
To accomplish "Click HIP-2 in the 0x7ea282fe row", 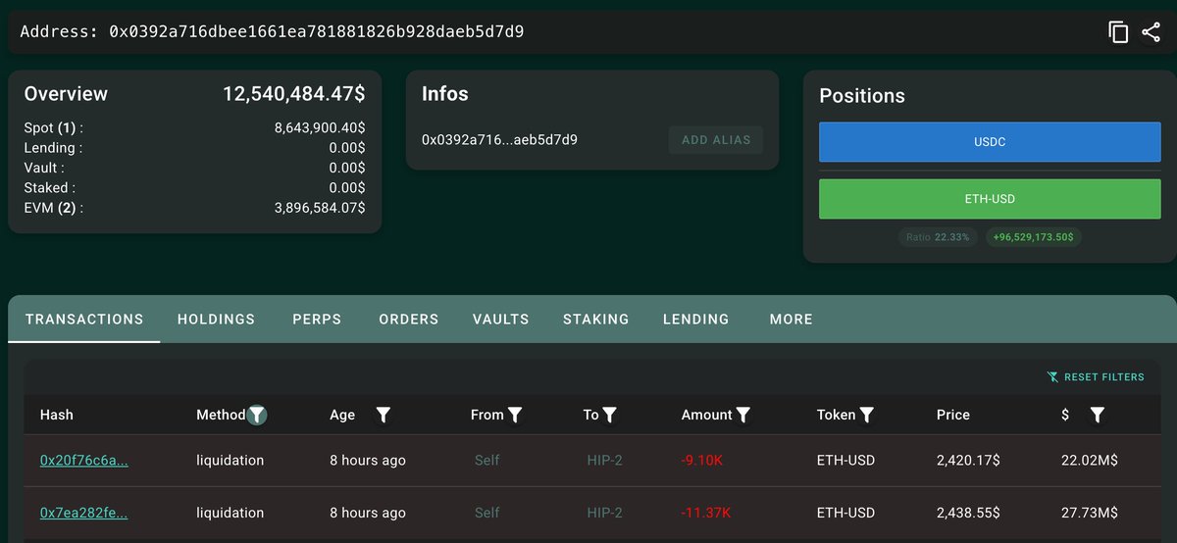I will tap(604, 513).
